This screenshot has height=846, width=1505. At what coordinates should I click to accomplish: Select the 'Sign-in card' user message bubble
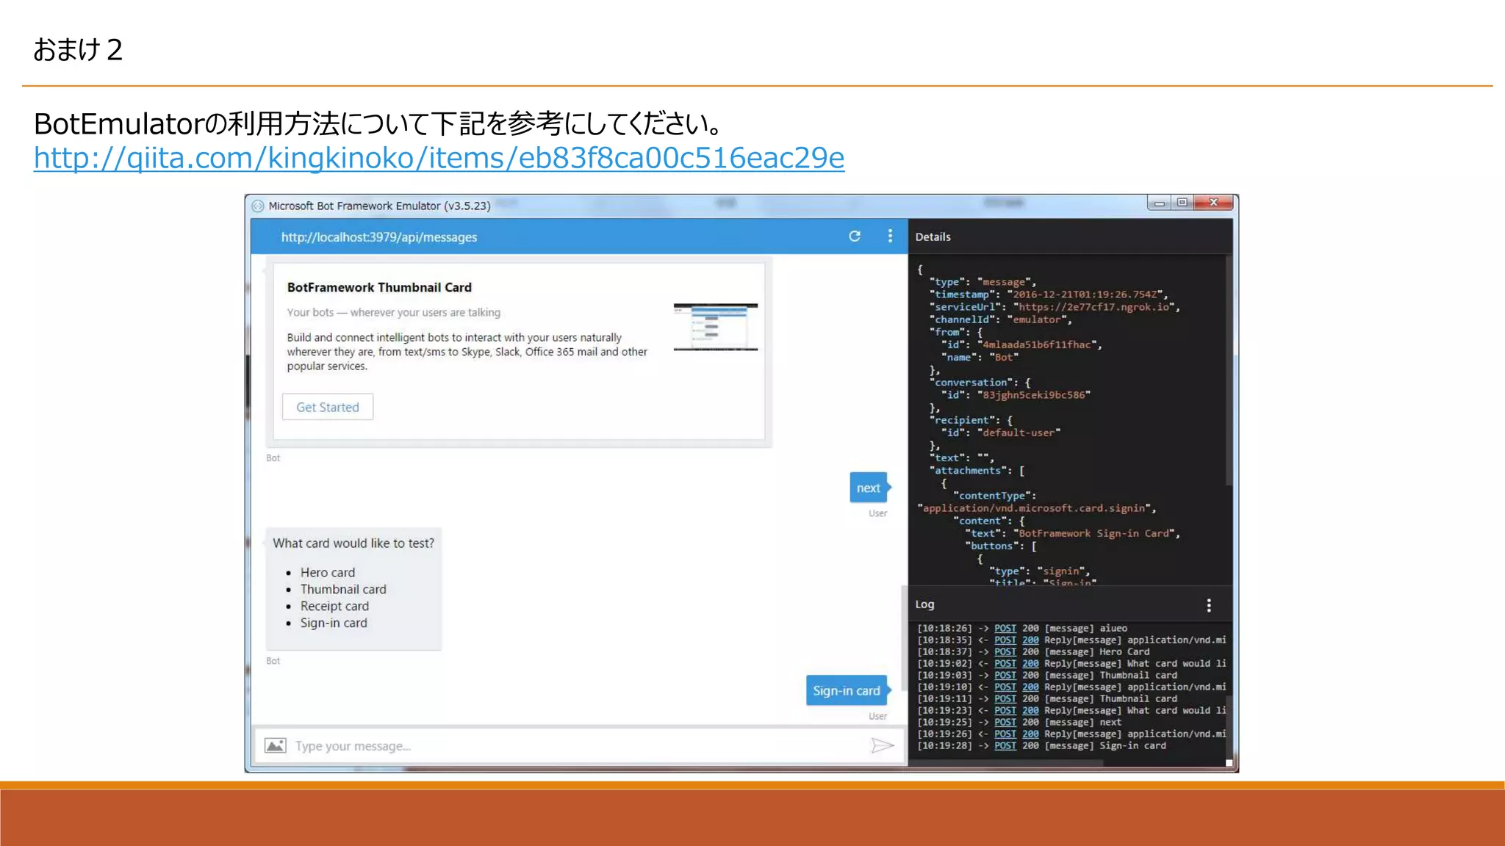pos(846,691)
